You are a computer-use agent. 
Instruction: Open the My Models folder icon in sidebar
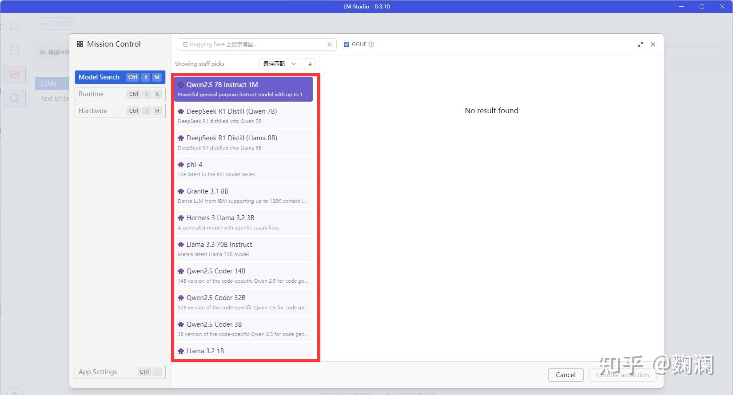point(15,74)
